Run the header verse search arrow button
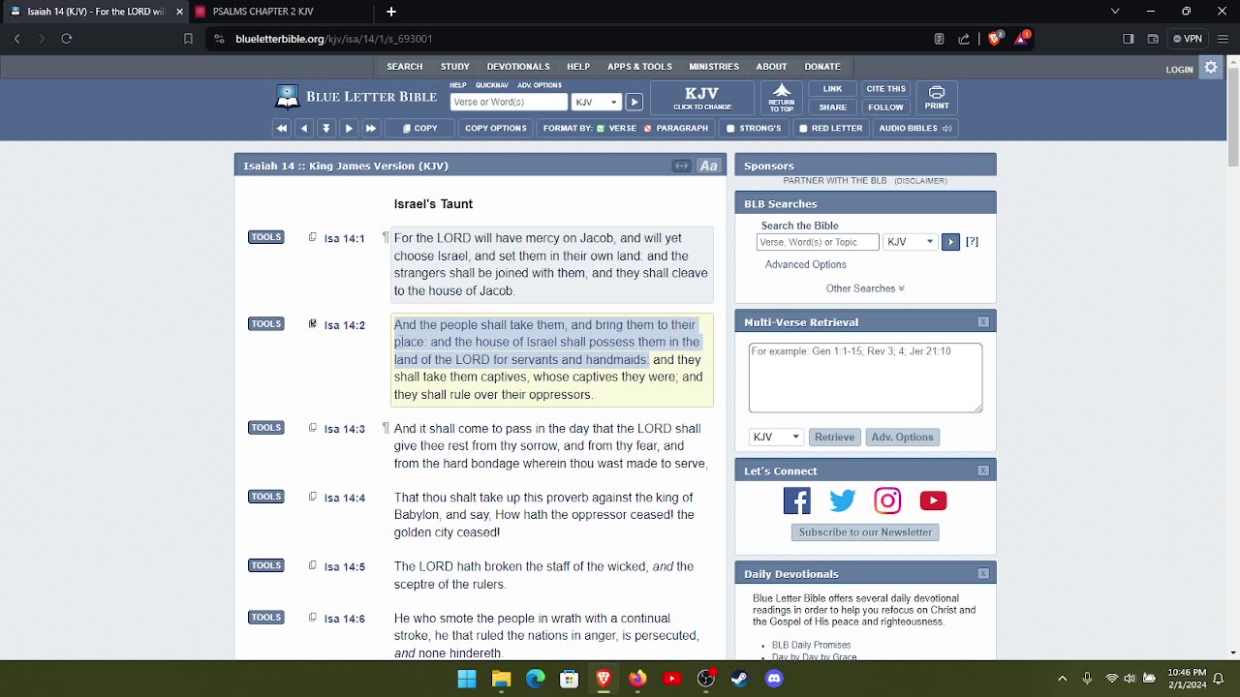 [634, 102]
